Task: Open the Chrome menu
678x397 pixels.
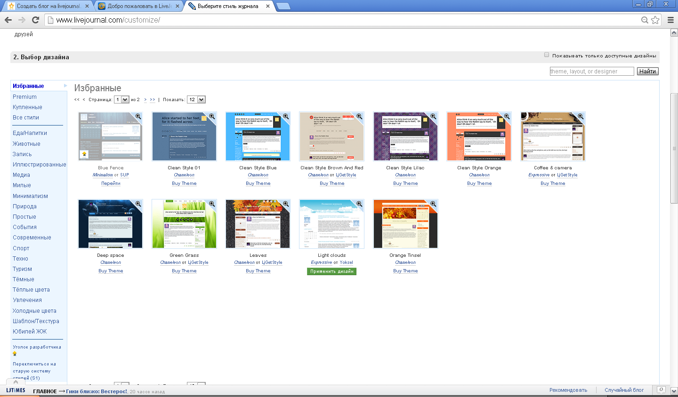Action: coord(670,20)
